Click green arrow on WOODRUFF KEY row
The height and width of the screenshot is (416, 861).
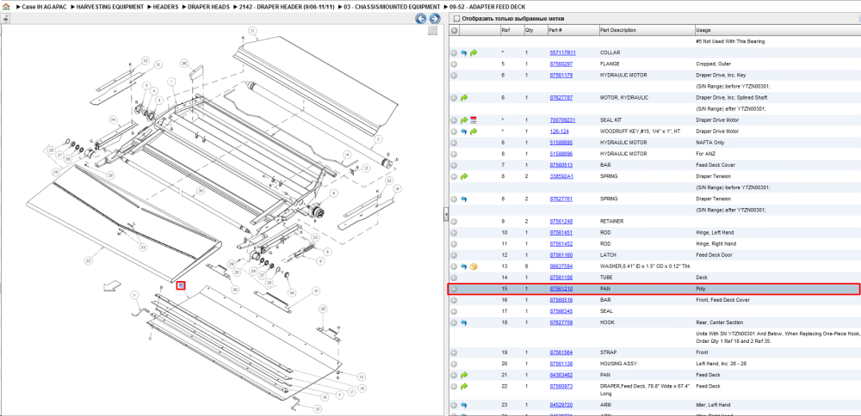pyautogui.click(x=474, y=132)
